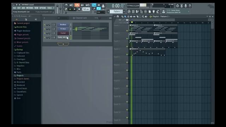The height and width of the screenshot is (127, 226).
Task: Open the Playlist - Pattern 2 title dropdown
Action: click(x=169, y=17)
